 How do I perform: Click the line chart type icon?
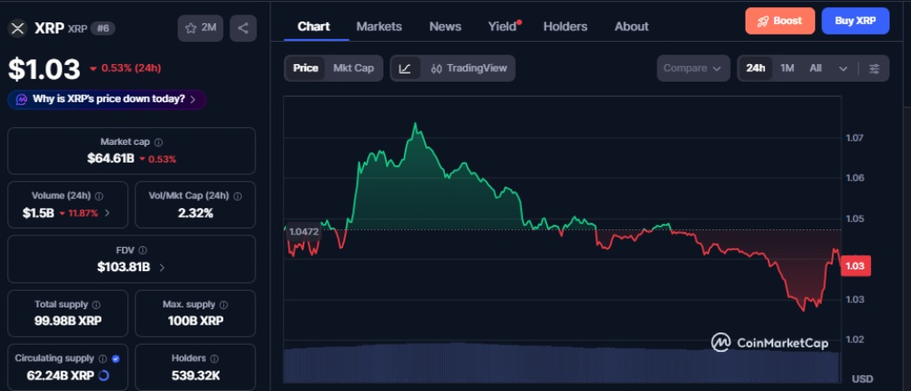[x=406, y=68]
